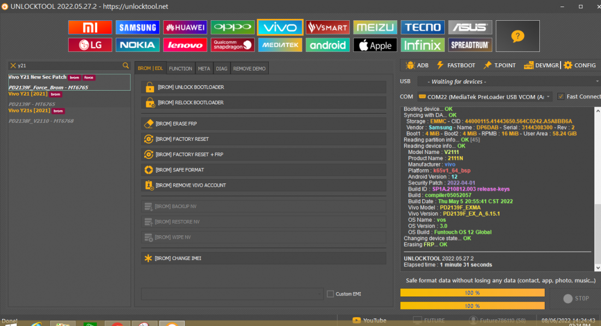Focus the model search field
The image size is (601, 326).
69,66
